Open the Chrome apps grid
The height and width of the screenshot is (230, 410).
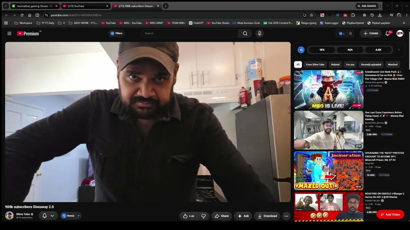[x=6, y=23]
